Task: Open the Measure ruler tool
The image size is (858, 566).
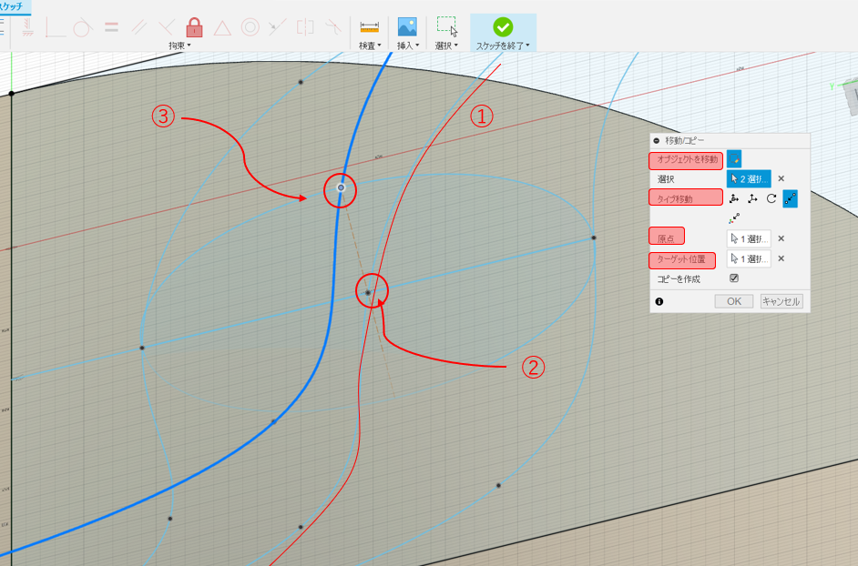Action: coord(370,26)
